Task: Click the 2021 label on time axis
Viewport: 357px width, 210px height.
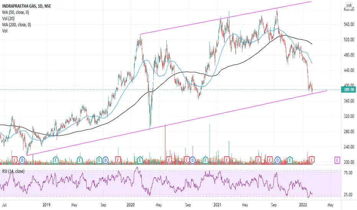Action: click(218, 205)
